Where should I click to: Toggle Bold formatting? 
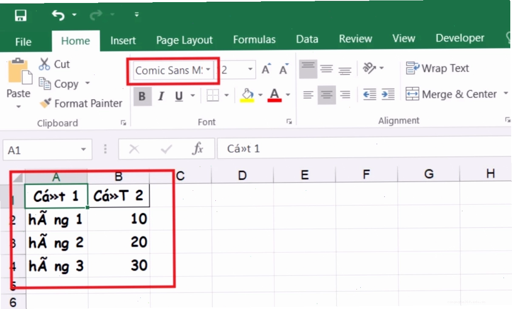(142, 97)
